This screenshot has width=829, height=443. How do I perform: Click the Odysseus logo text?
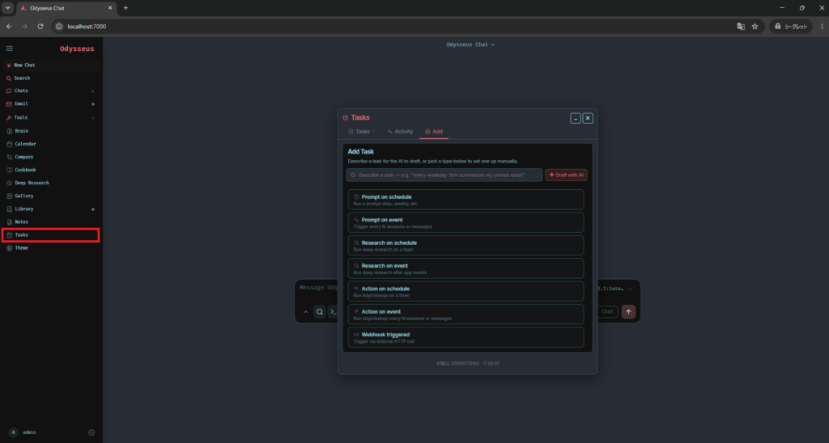[x=77, y=49]
